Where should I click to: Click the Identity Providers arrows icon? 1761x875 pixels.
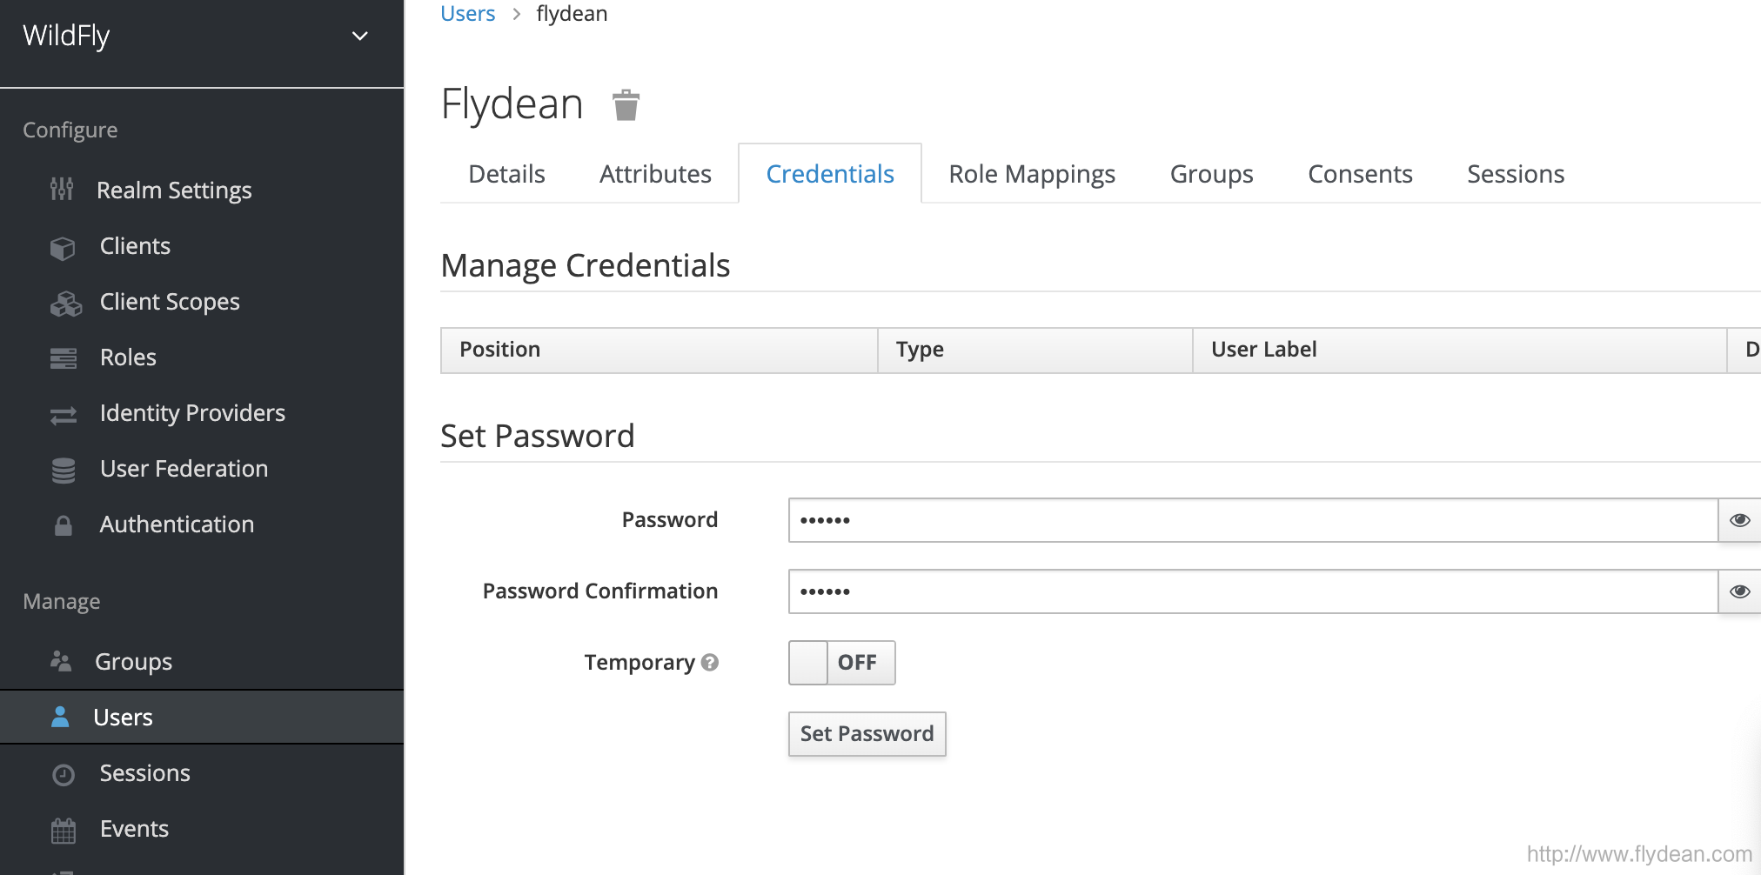tap(64, 416)
